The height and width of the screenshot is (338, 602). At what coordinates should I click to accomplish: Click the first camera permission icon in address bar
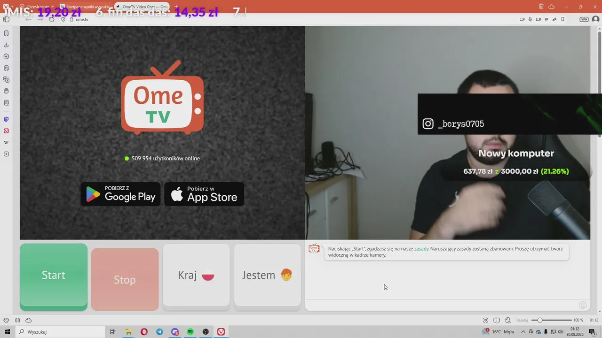(x=522, y=19)
